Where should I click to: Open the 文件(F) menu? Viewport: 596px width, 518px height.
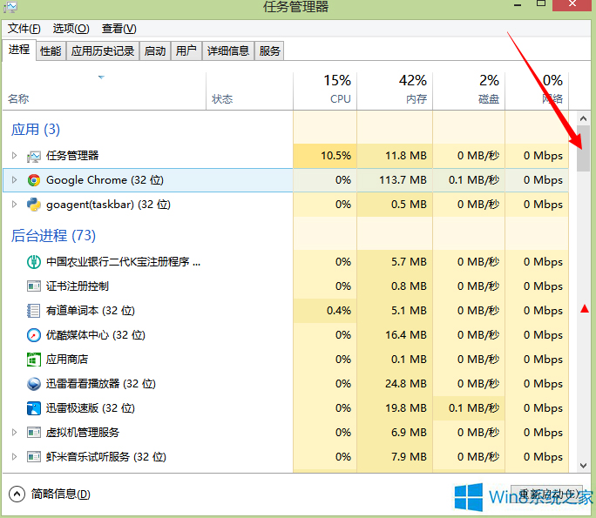click(x=24, y=29)
